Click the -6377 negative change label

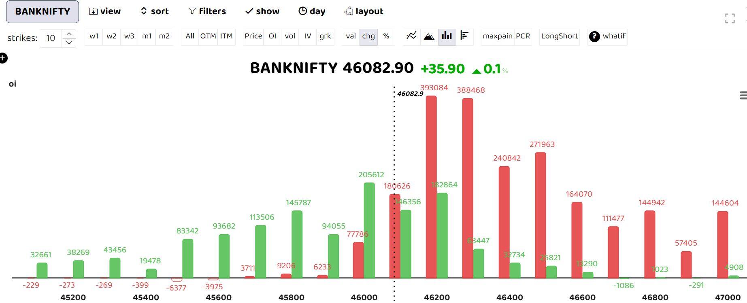tap(176, 288)
